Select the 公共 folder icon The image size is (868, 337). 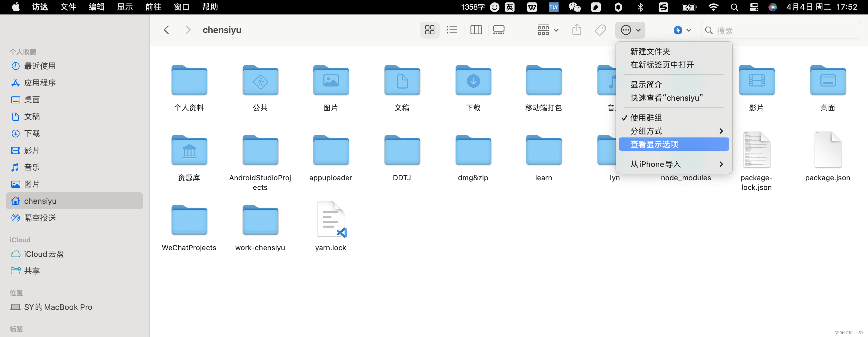tap(260, 80)
